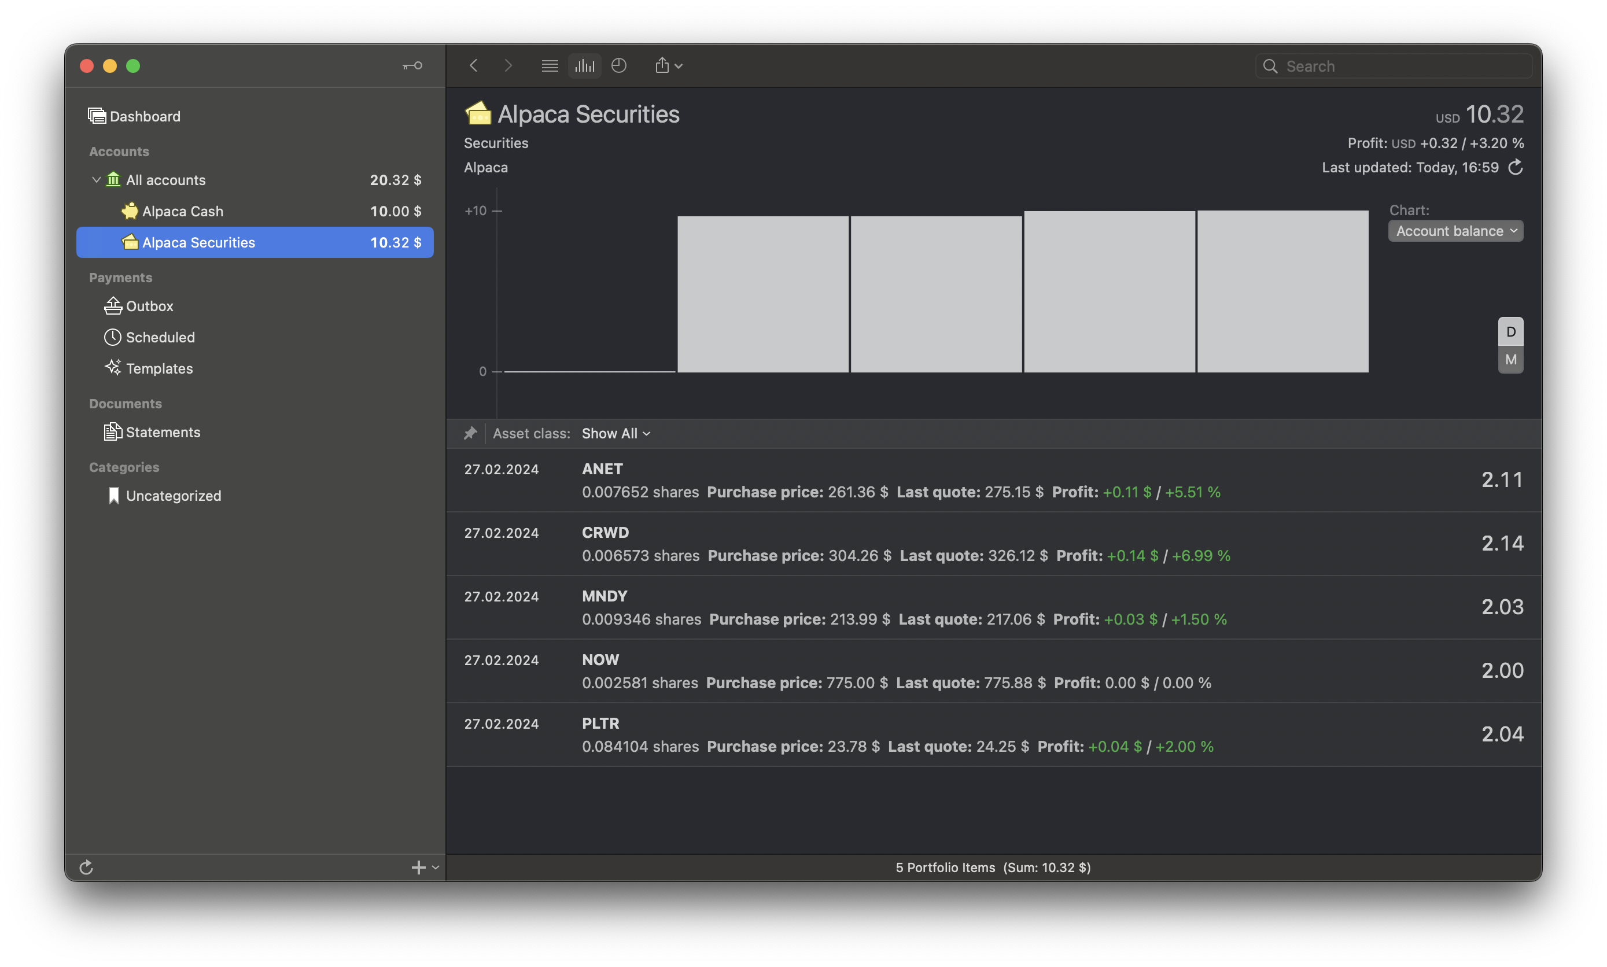Select the bar chart view icon
Screen dimensions: 1607x967
(584, 66)
